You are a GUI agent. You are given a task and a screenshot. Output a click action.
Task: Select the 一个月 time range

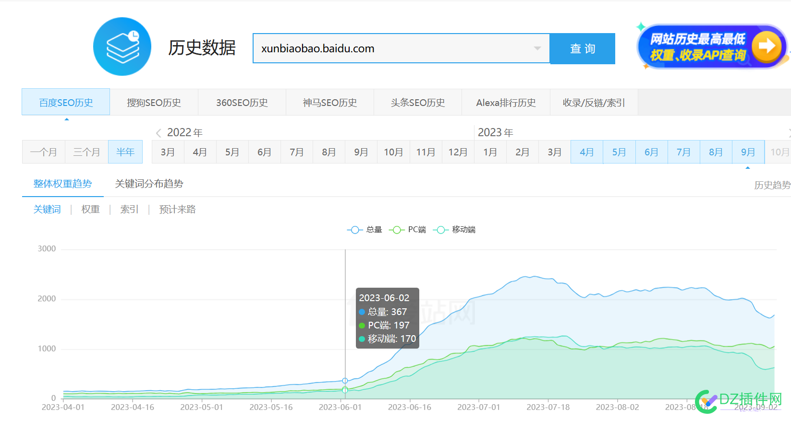click(44, 152)
